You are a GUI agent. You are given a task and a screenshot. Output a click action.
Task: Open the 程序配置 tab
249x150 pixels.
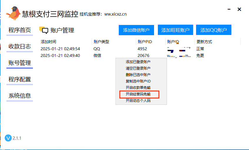point(20,79)
